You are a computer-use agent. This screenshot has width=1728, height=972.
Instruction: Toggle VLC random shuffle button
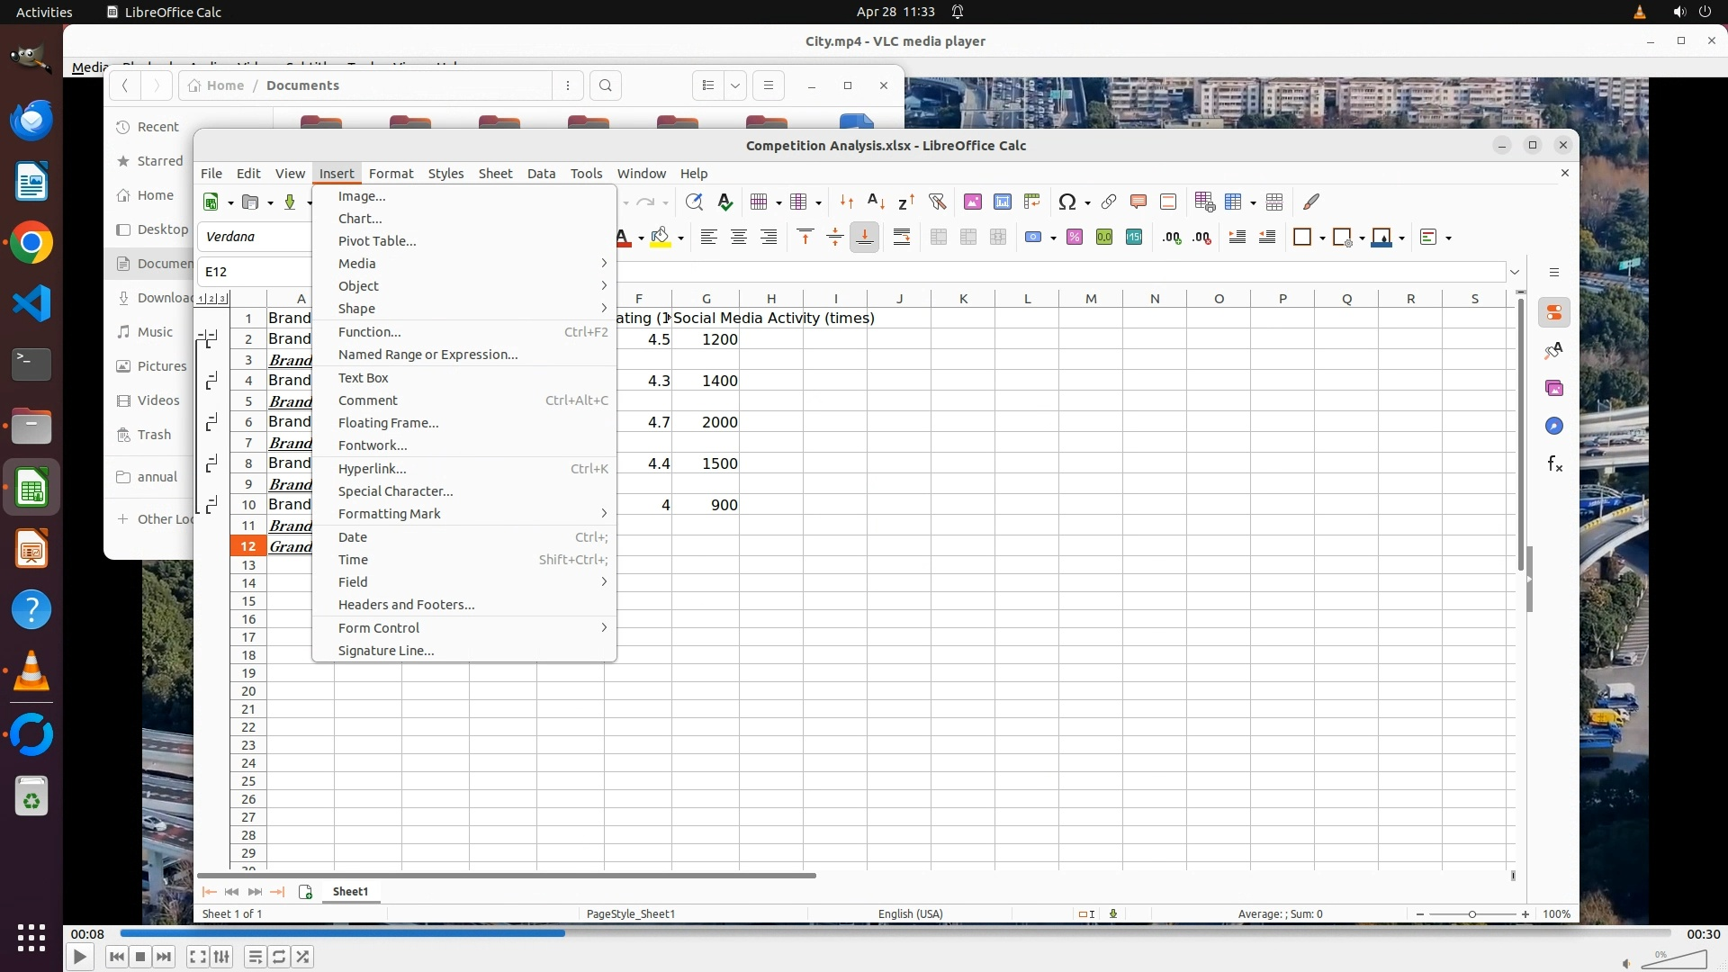(x=303, y=957)
